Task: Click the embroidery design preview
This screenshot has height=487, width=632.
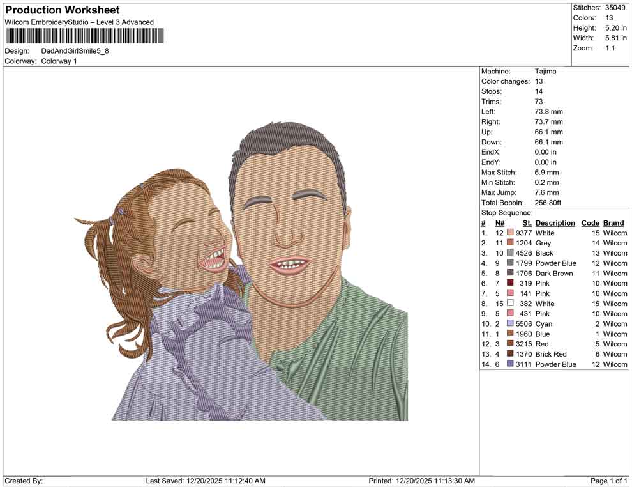Action: (x=255, y=268)
